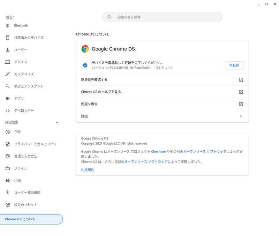279x236 pixels.
Task: Open 問題を報告 via its external link icon
Action: [241, 104]
